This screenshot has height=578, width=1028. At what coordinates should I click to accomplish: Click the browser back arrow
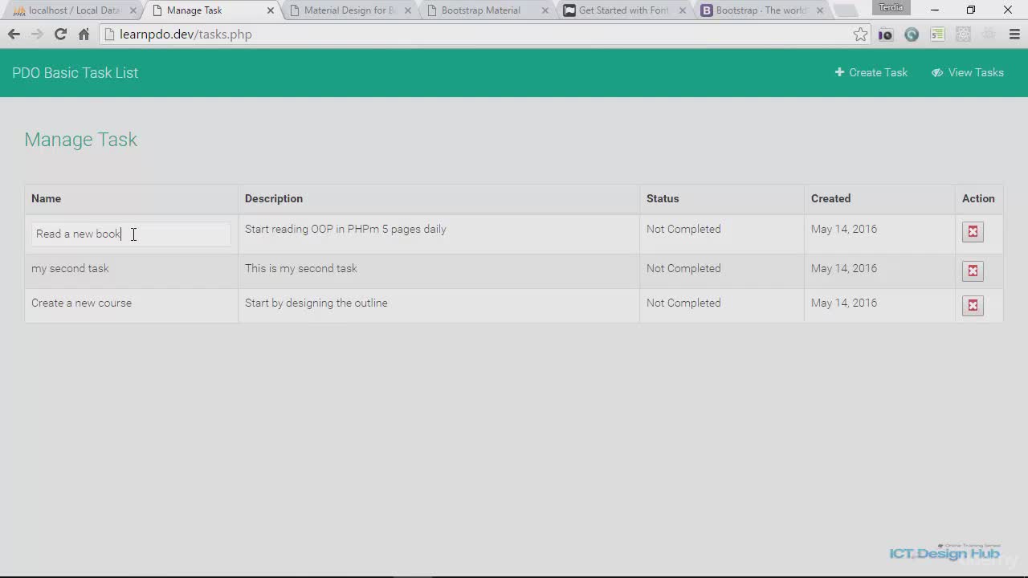pos(14,35)
